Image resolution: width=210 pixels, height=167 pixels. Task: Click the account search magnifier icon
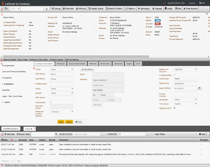pyautogui.click(x=46, y=9)
